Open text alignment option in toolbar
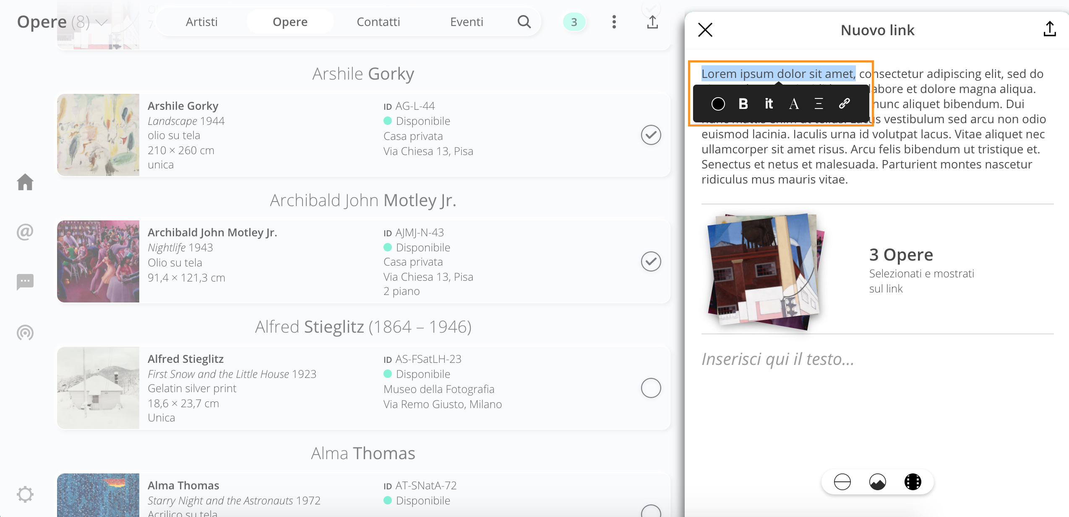Screen dimensions: 1069x517 pyautogui.click(x=819, y=103)
